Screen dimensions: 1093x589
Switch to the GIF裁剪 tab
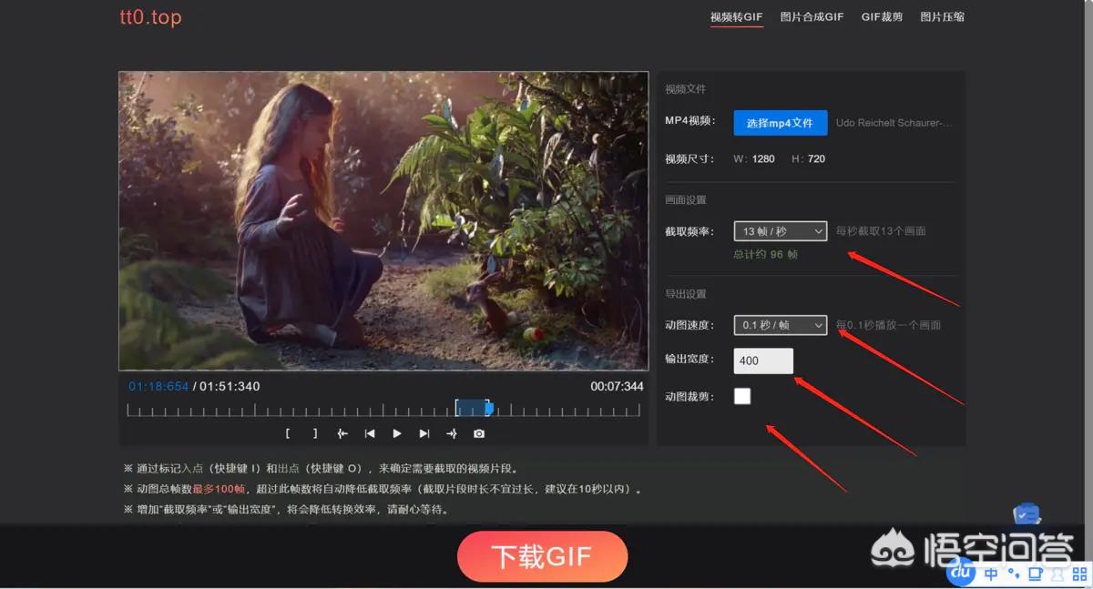882,17
